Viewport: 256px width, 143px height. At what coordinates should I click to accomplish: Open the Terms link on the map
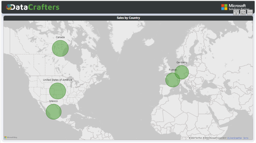246,138
